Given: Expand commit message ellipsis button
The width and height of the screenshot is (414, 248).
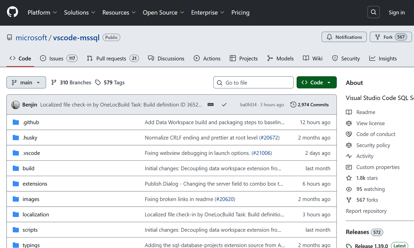Looking at the screenshot, I should tap(211, 105).
